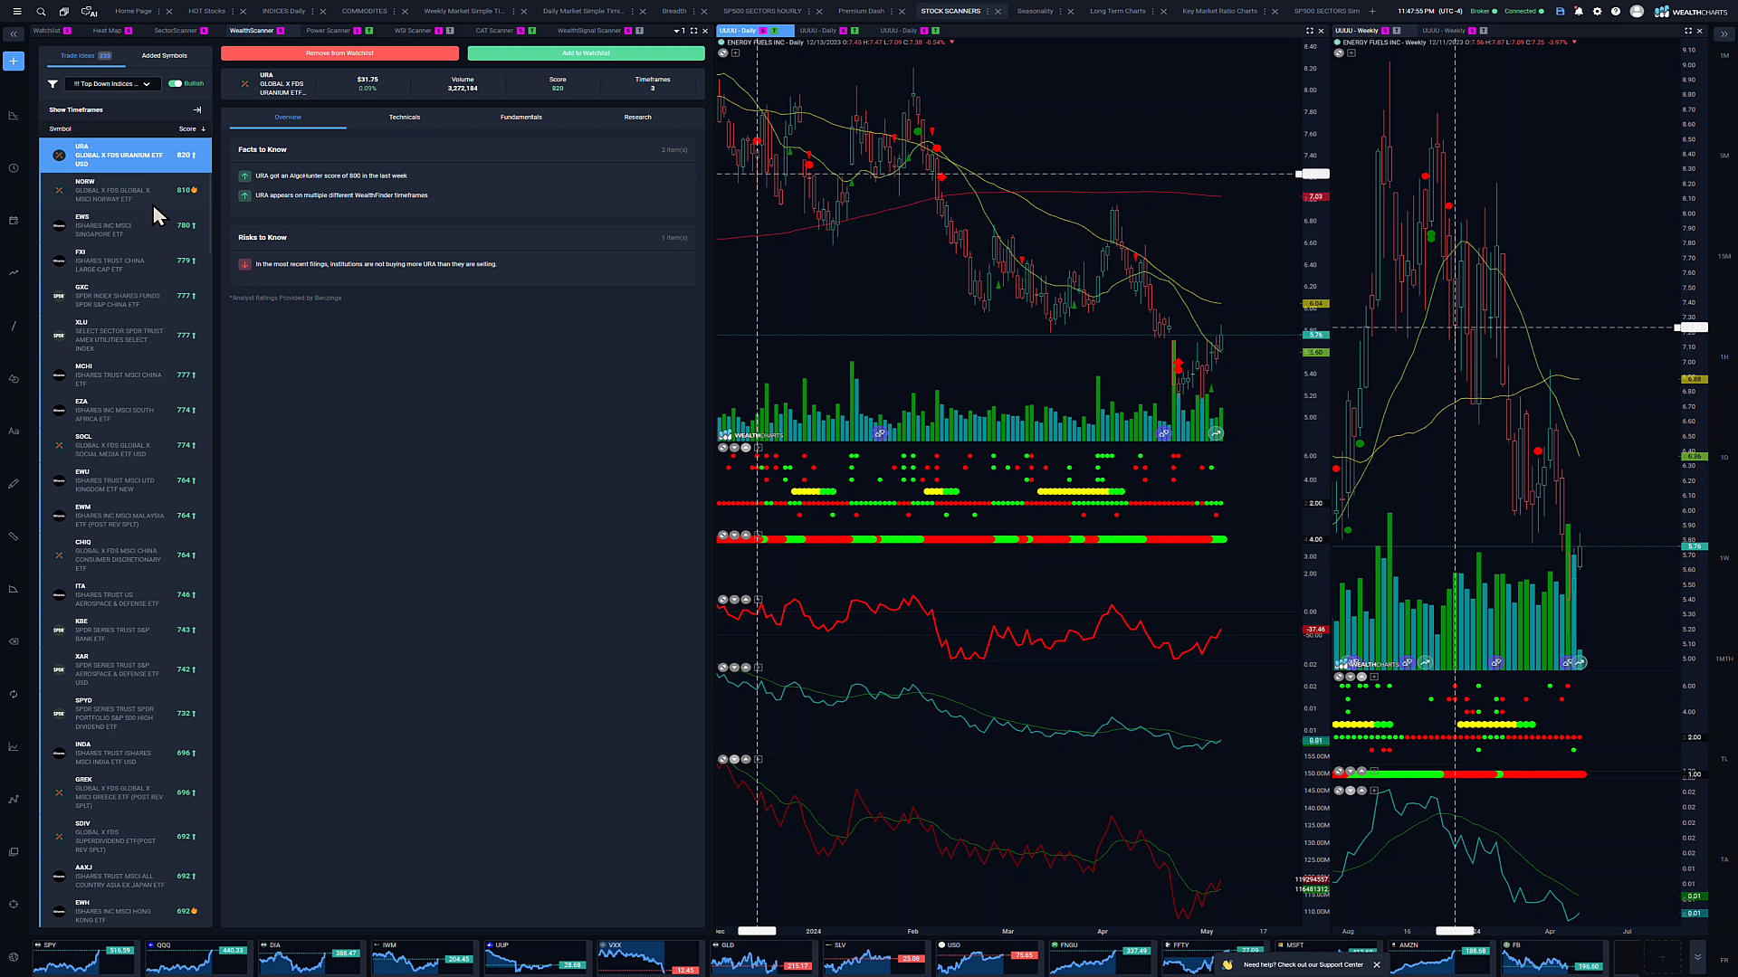Open the AMZN ticker tile in bottom bar

[x=1440, y=957]
